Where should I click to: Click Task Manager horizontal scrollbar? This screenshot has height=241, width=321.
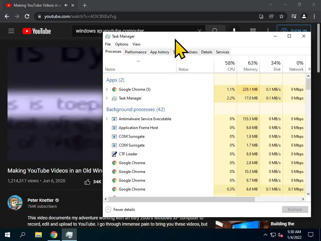(x=182, y=199)
